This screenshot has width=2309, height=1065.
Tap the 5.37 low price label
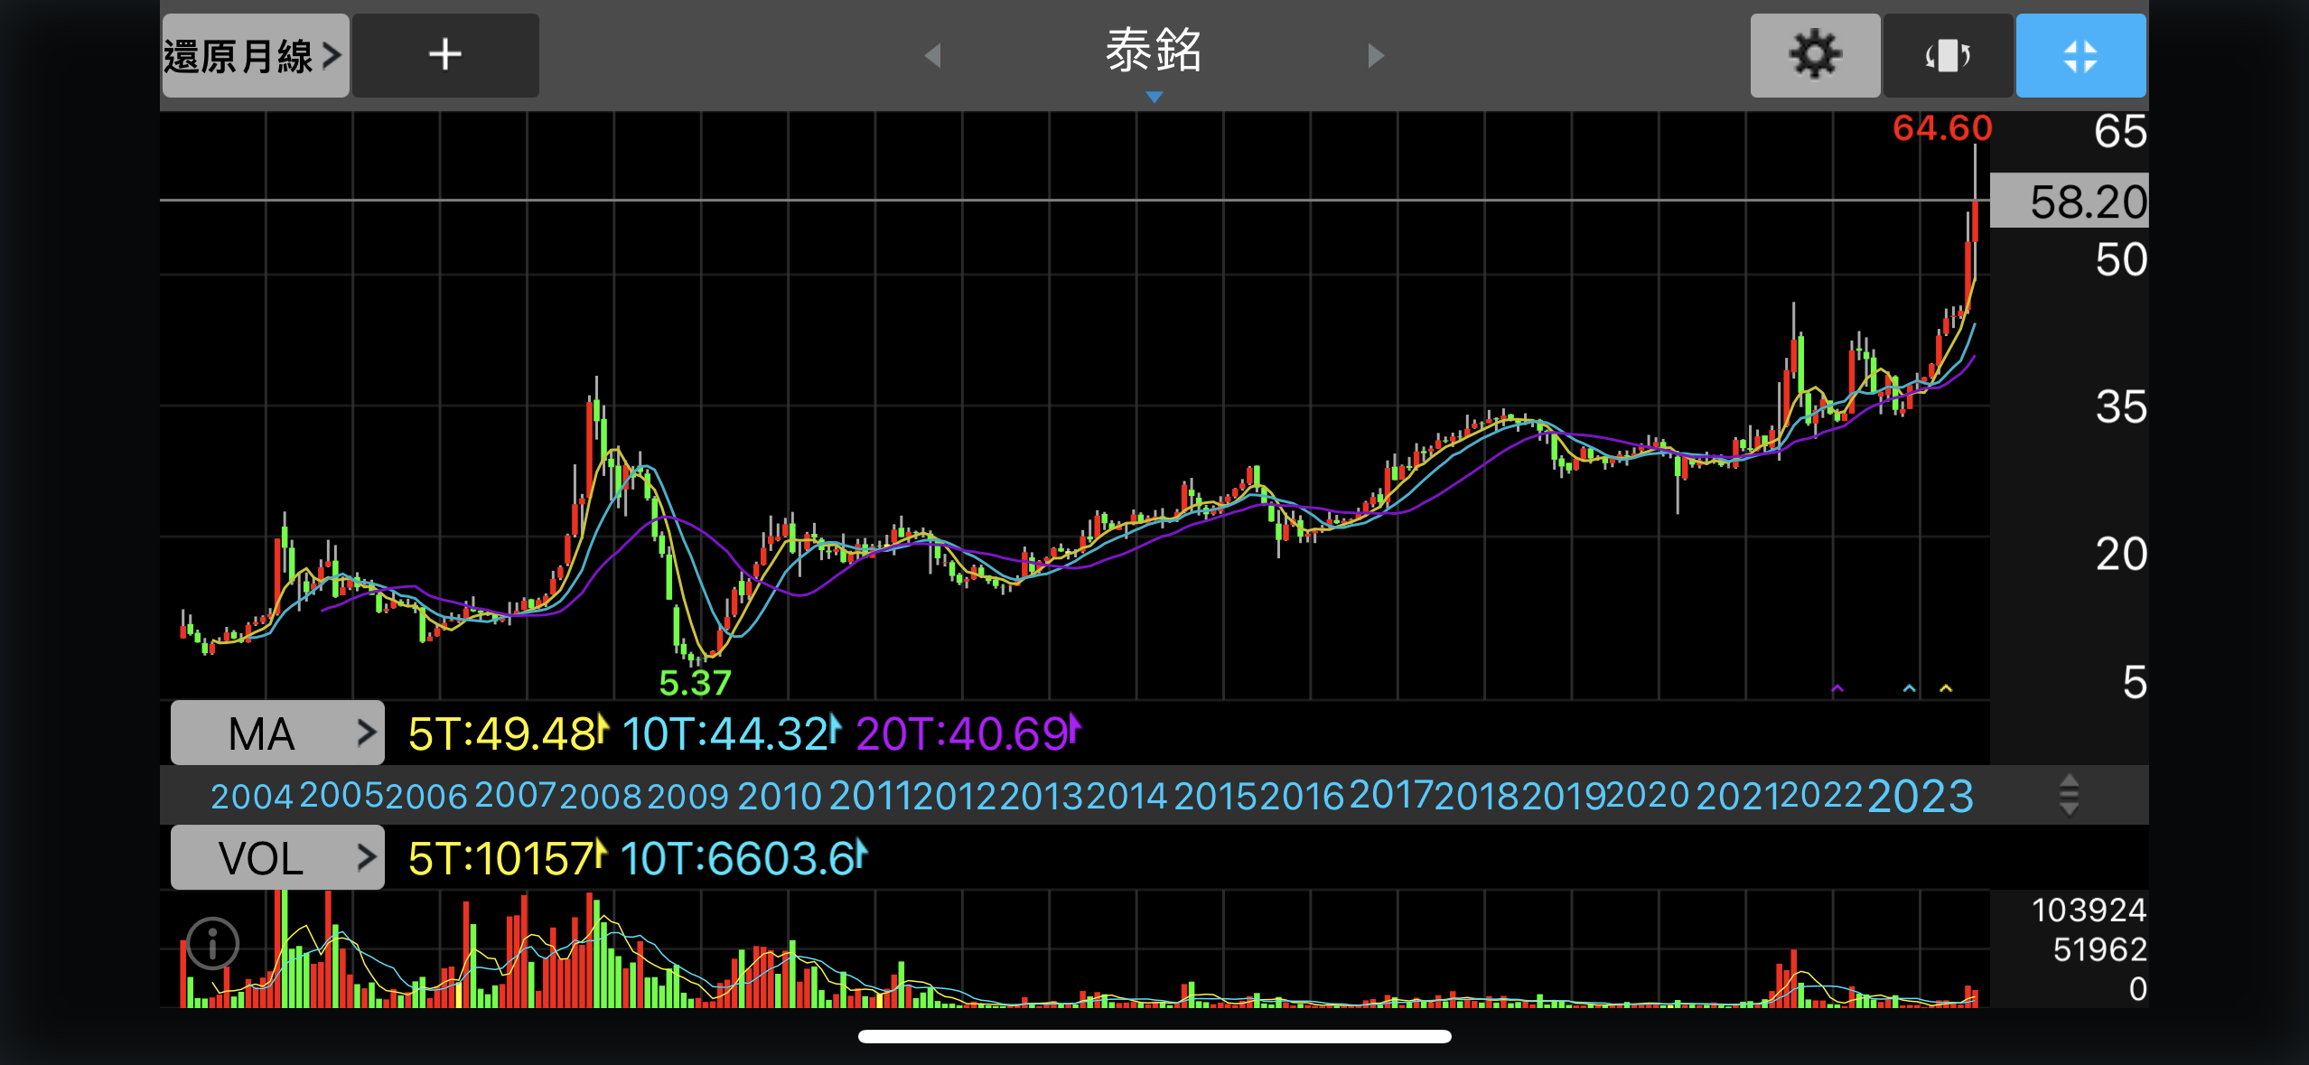(695, 682)
